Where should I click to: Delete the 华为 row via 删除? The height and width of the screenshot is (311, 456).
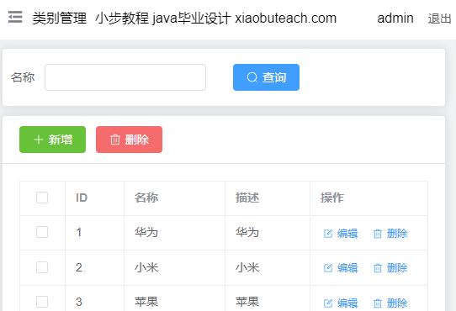[390, 234]
